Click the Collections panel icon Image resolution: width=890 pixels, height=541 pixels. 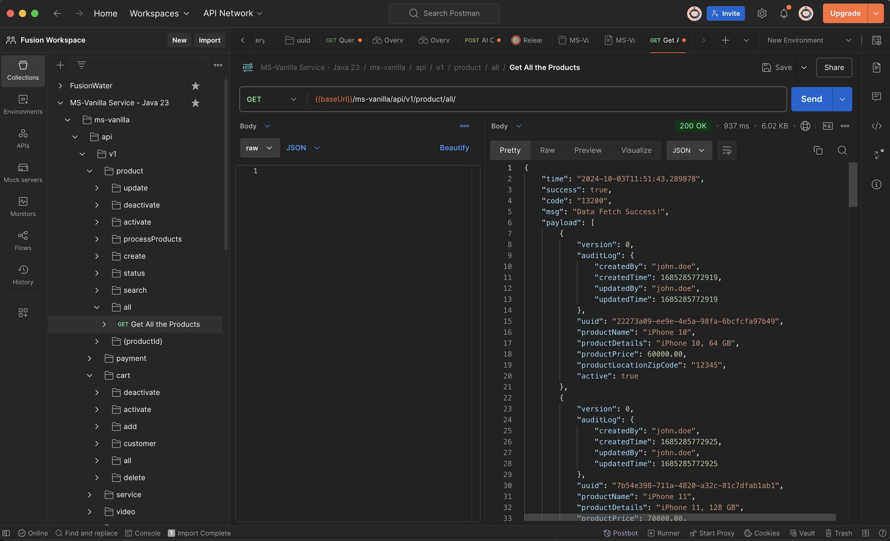(23, 71)
